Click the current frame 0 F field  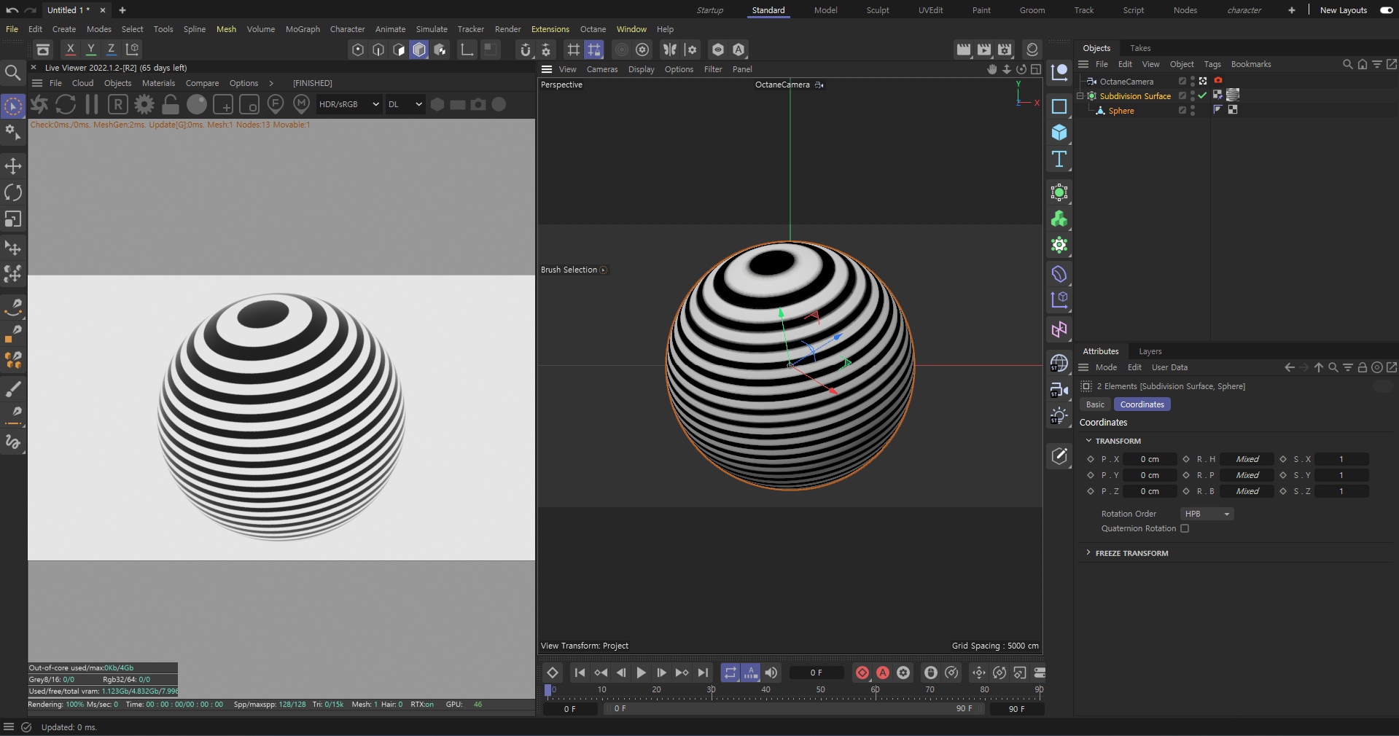817,673
